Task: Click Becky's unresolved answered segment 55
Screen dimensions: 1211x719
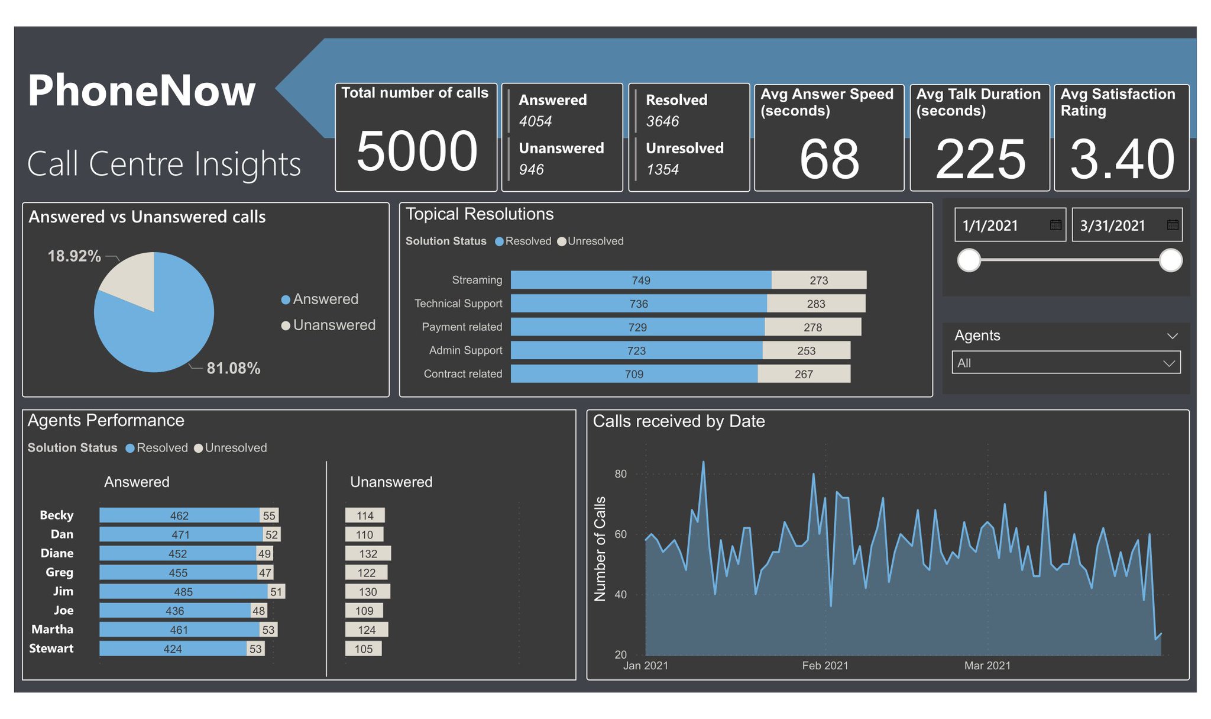Action: pos(269,515)
